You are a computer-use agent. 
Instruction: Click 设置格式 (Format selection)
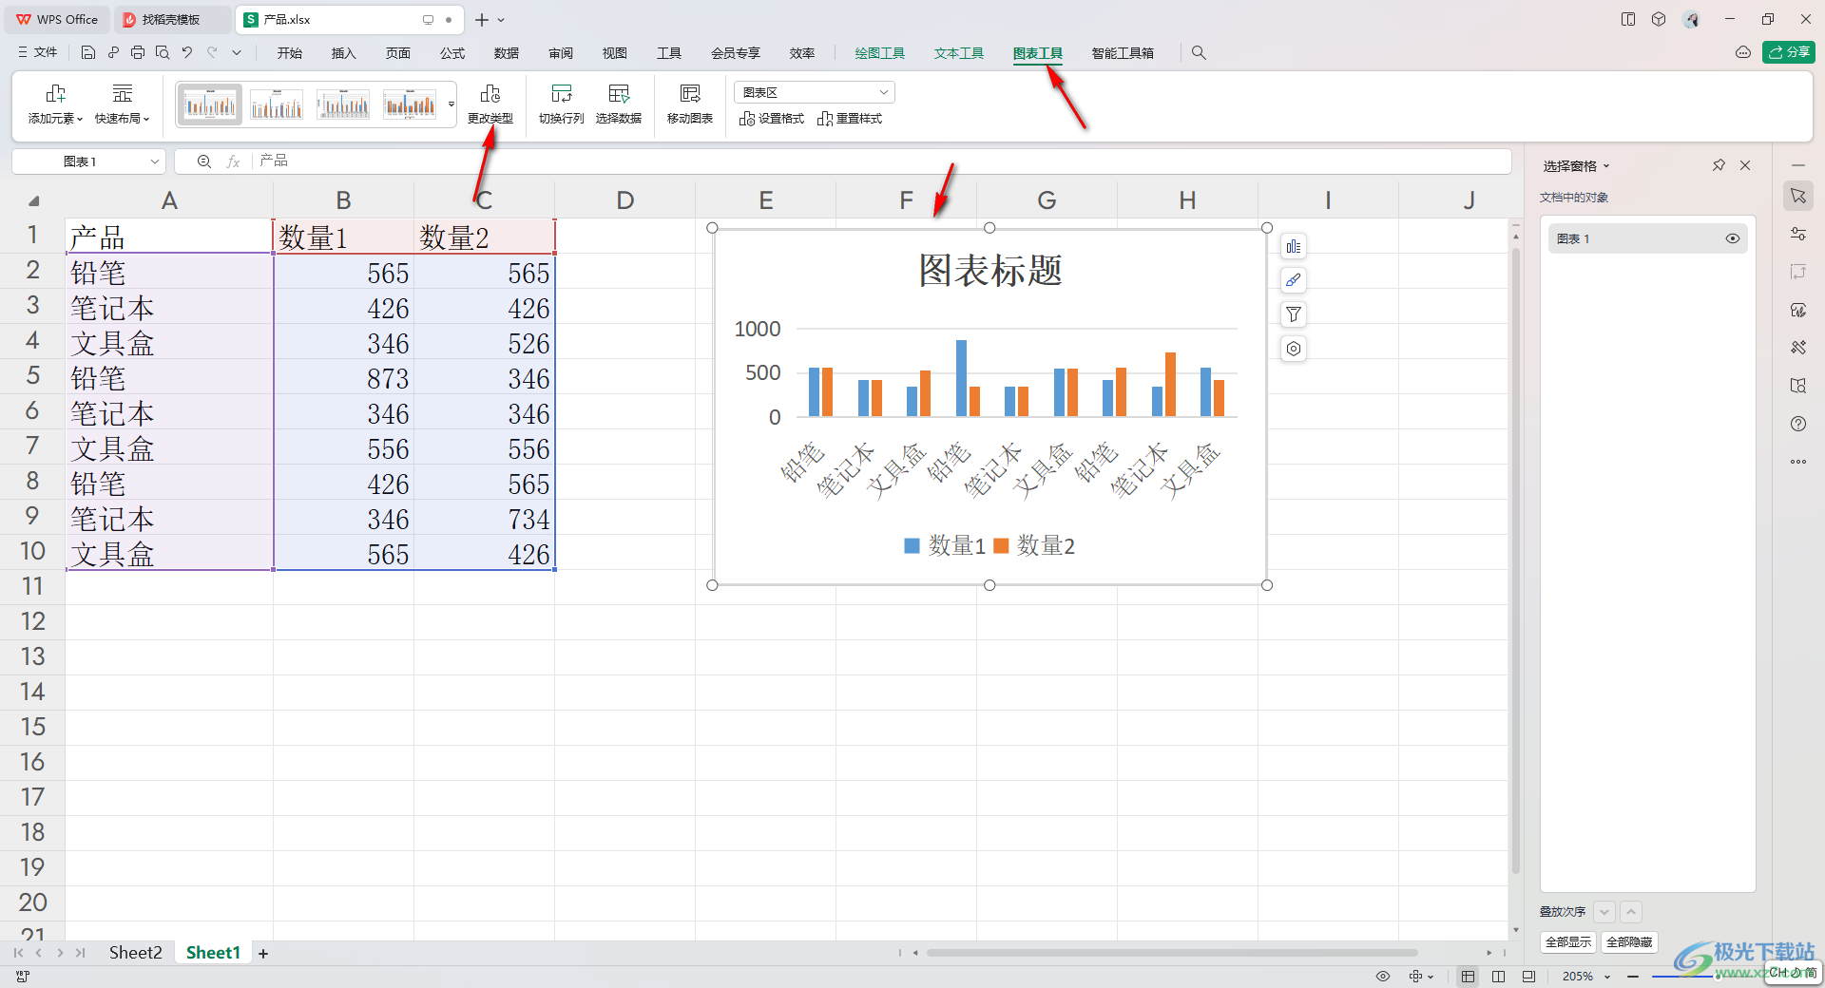772,119
